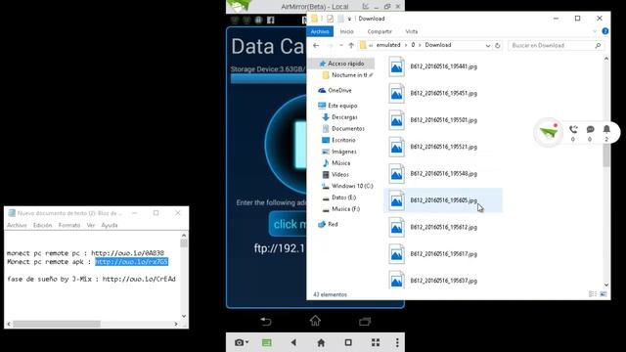
Task: Open Archivo tab in Explorer ribbon
Action: click(320, 31)
